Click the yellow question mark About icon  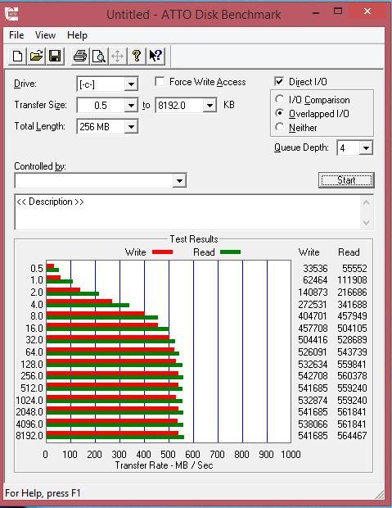(137, 57)
